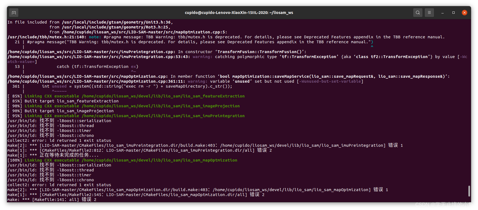Viewport: 478px width, 210px height.
Task: Open a new terminal tab
Action: coord(14,13)
